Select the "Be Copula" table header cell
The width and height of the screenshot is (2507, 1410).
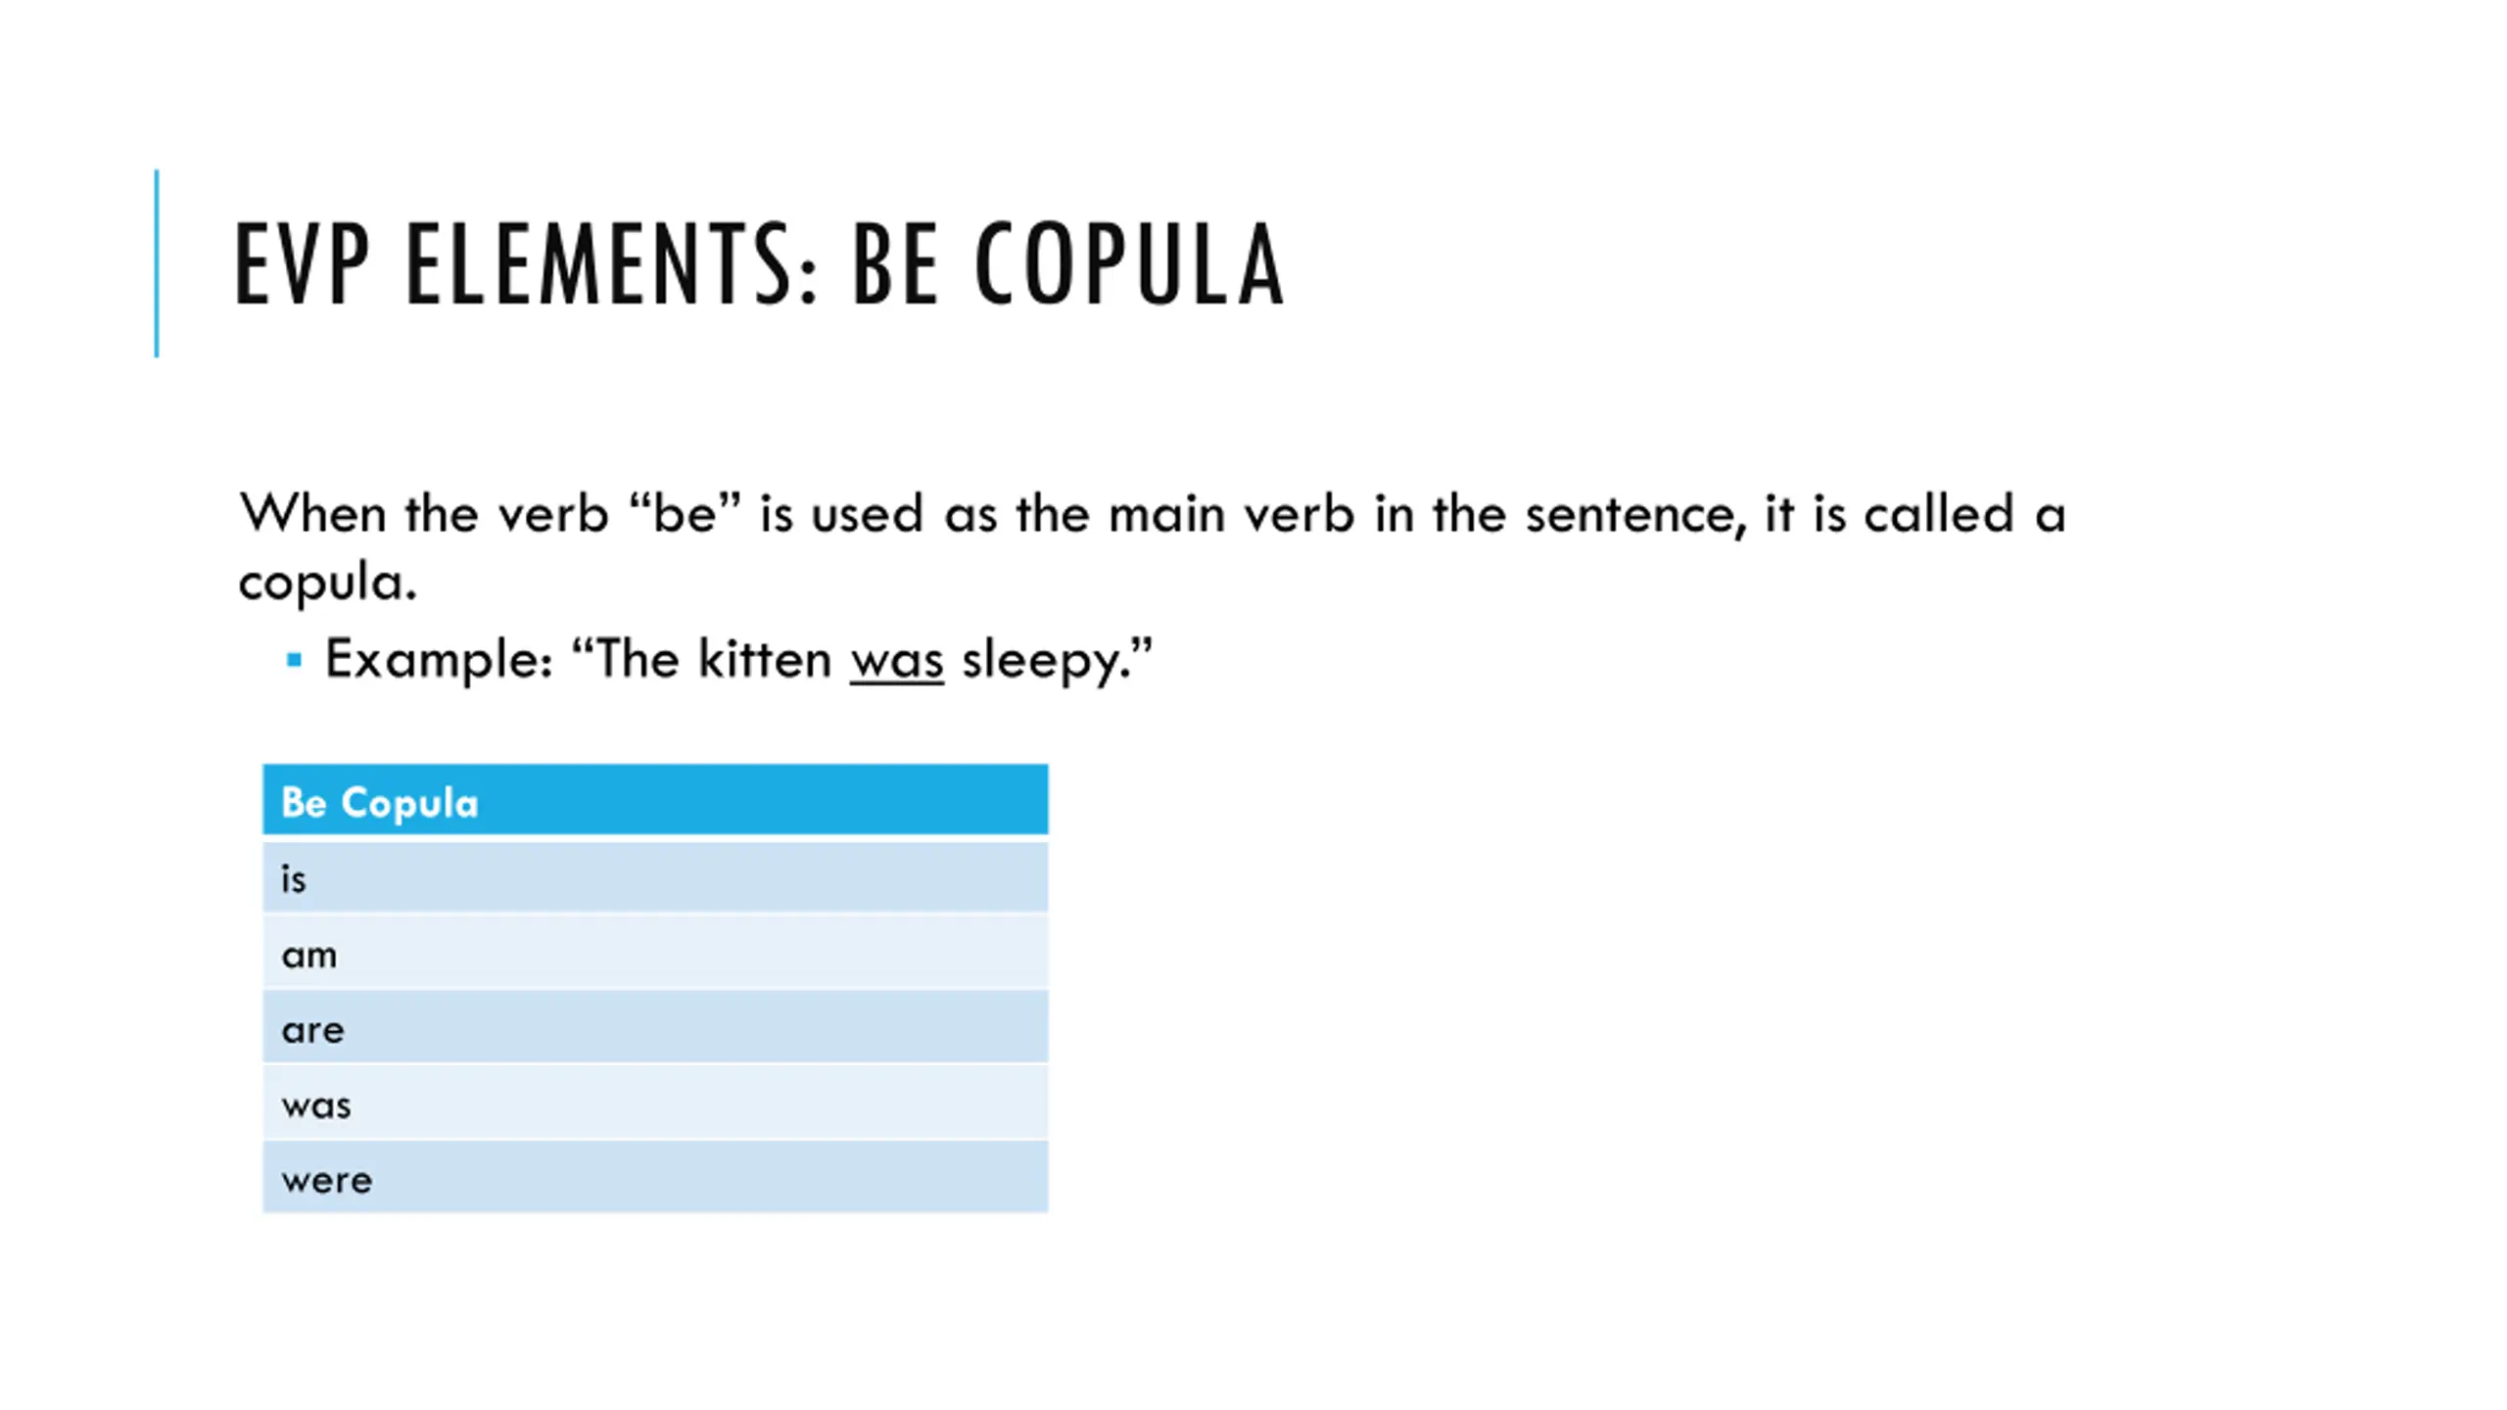pos(655,801)
